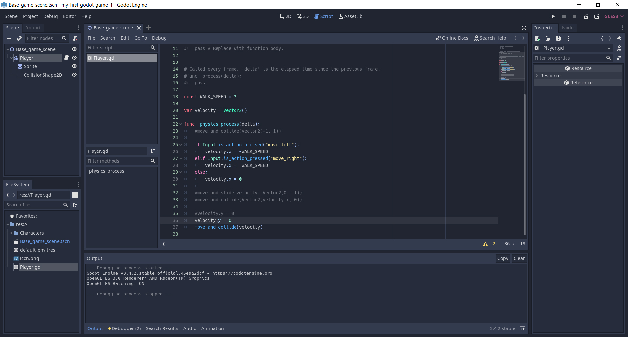
Task: Create a new resource in Inspector
Action: coord(537,38)
